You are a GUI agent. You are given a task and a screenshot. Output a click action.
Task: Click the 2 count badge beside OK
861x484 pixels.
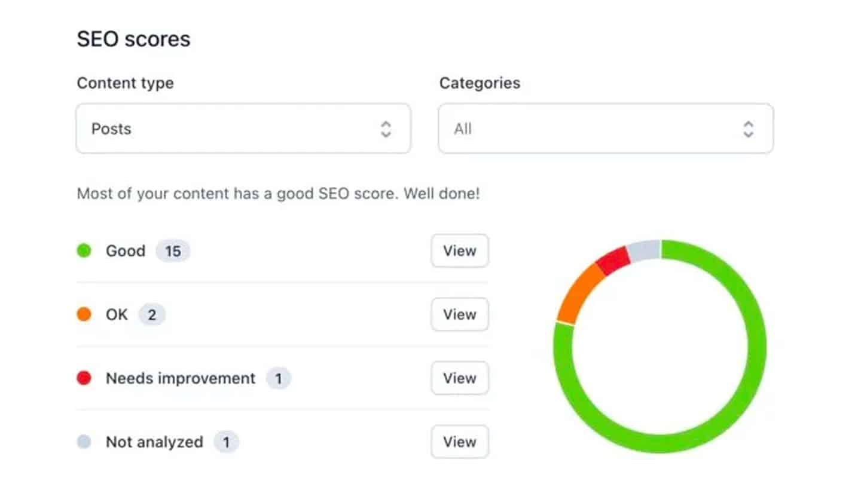coord(152,314)
